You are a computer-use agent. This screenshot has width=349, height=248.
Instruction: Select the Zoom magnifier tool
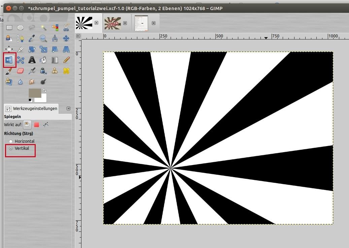(43, 38)
